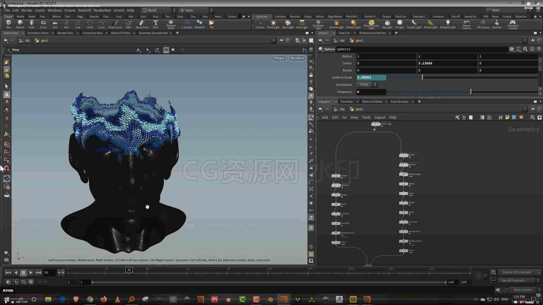Choose the Torus shelf tool
Image resolution: width=543 pixels, height=305 pixels.
43,24
